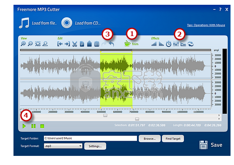Click the Find Target button
Image resolution: width=234 pixels, height=165 pixels.
pyautogui.click(x=173, y=139)
